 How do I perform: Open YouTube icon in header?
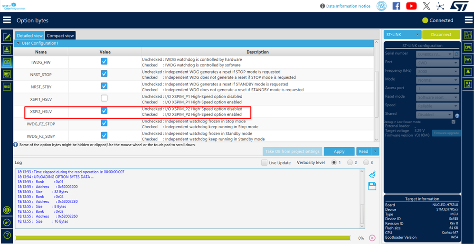coord(411,6)
